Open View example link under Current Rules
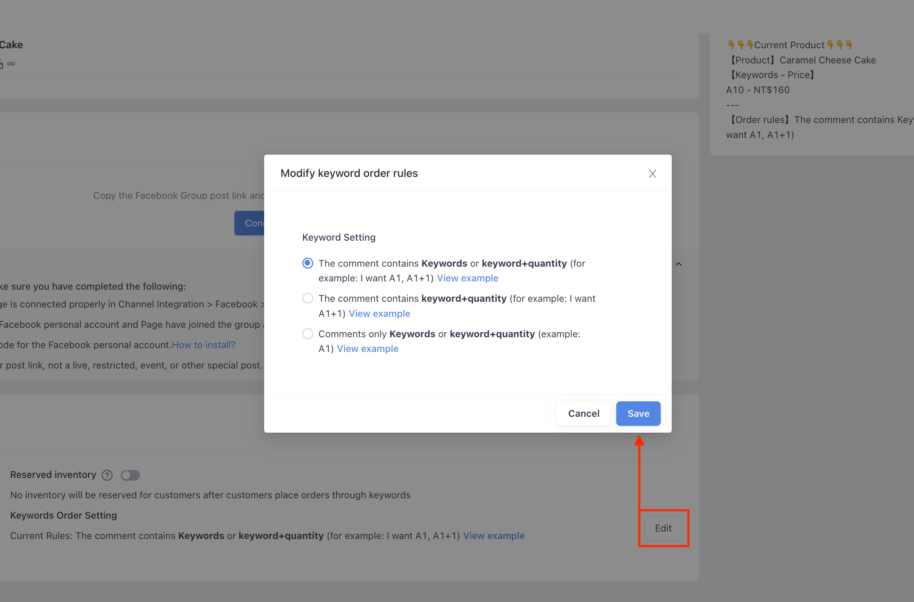The image size is (914, 602). click(494, 536)
